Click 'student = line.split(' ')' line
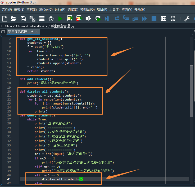Image resolution: width=195 pixels, height=187 pixels. tap(60, 59)
